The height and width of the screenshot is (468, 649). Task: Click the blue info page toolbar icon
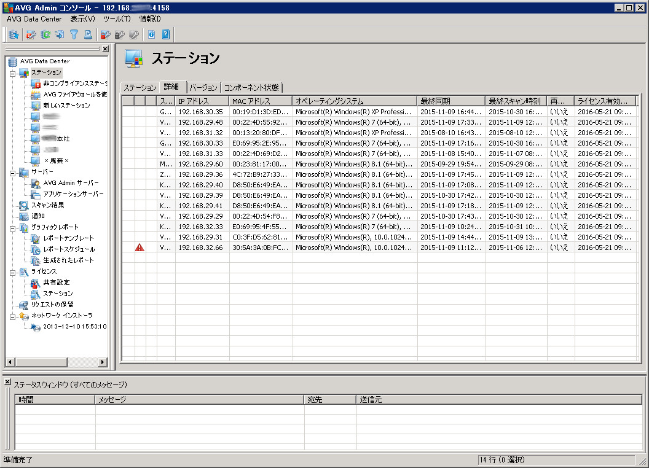pyautogui.click(x=151, y=35)
